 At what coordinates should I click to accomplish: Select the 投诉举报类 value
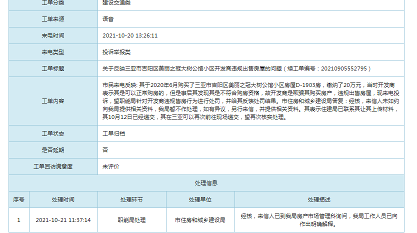[116, 52]
